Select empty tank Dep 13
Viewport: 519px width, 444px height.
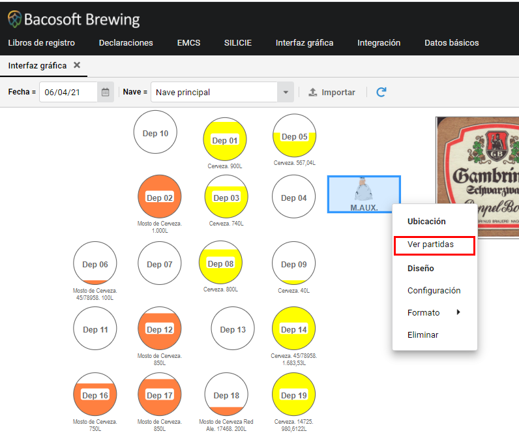[x=233, y=328]
